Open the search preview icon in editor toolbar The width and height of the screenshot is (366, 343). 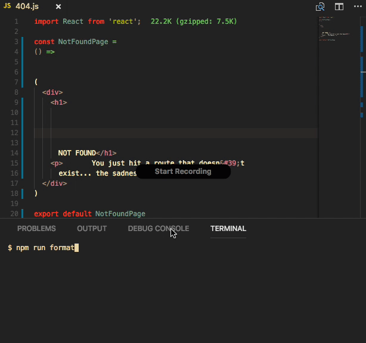coord(320,7)
